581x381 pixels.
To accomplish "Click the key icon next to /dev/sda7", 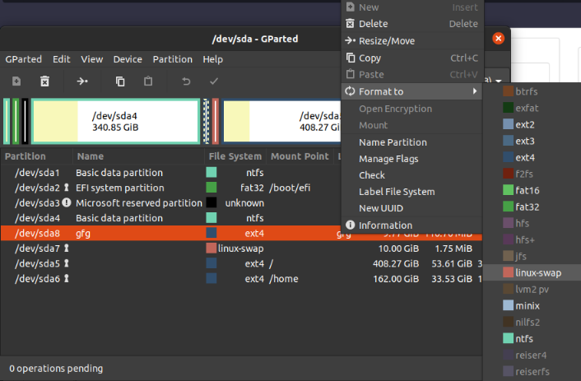I will [67, 249].
